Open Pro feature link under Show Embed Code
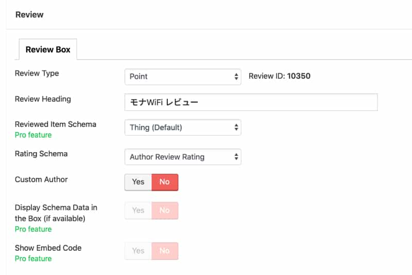412x275 pixels. [33, 259]
